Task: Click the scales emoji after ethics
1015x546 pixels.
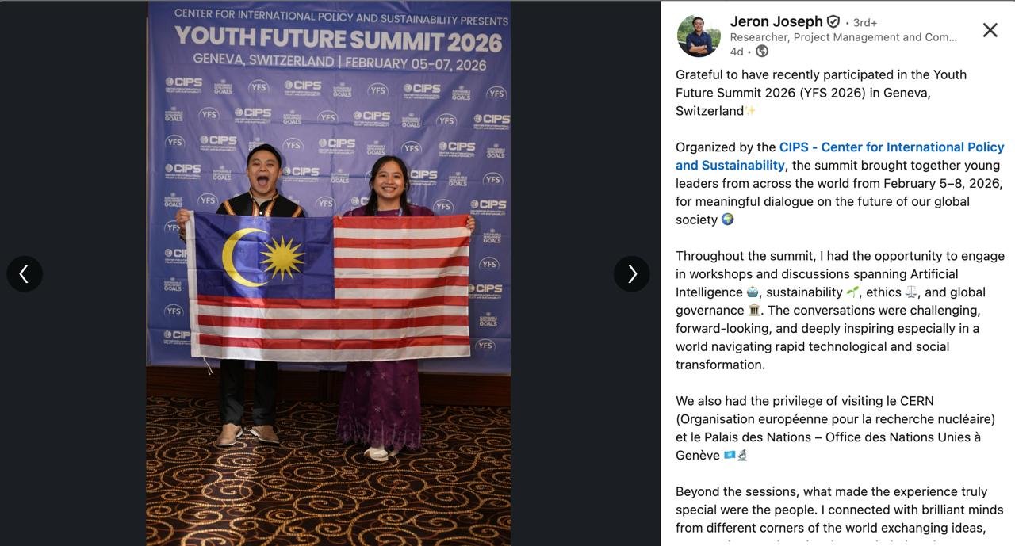Action: coord(911,292)
